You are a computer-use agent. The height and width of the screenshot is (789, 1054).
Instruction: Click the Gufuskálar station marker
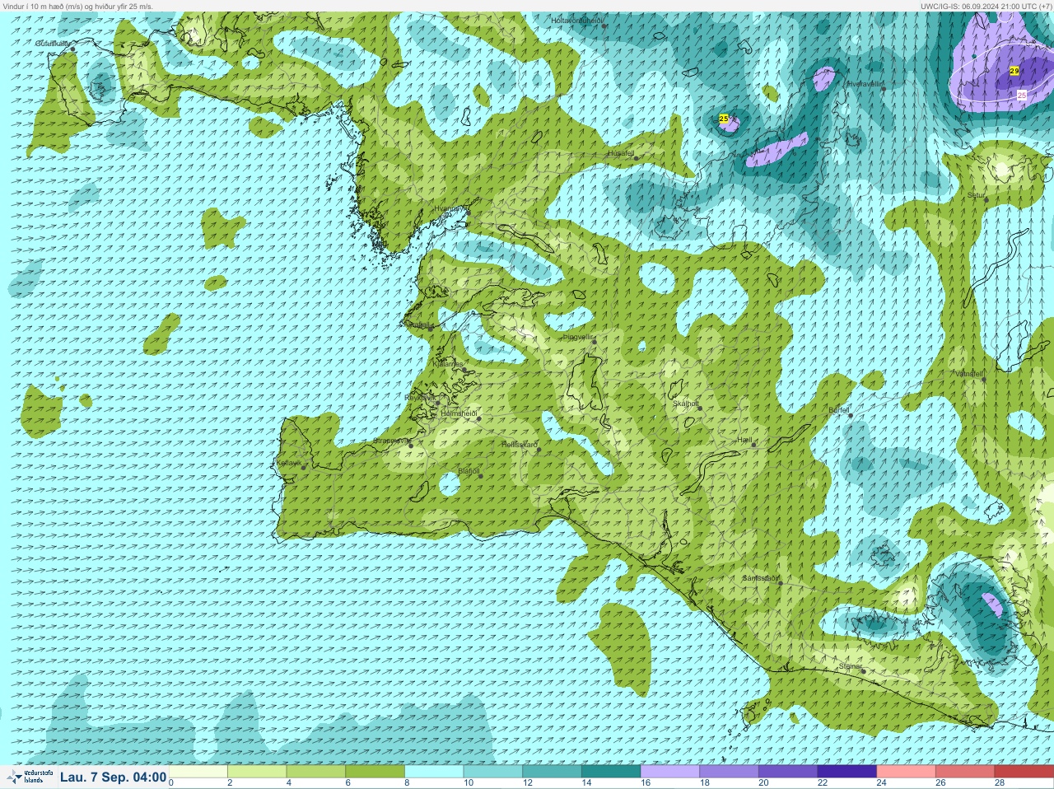click(x=72, y=49)
